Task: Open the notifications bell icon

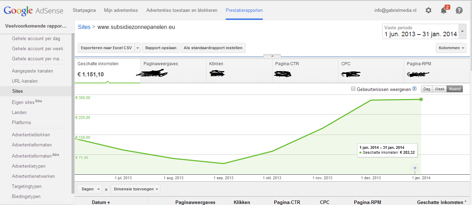Action: (444, 10)
